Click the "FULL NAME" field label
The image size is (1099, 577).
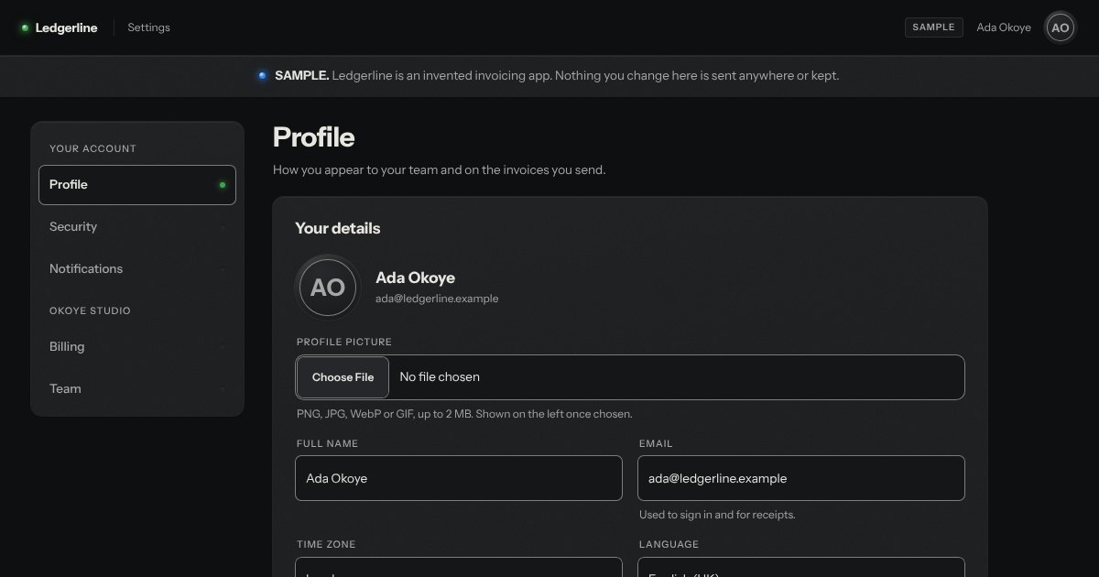click(328, 443)
